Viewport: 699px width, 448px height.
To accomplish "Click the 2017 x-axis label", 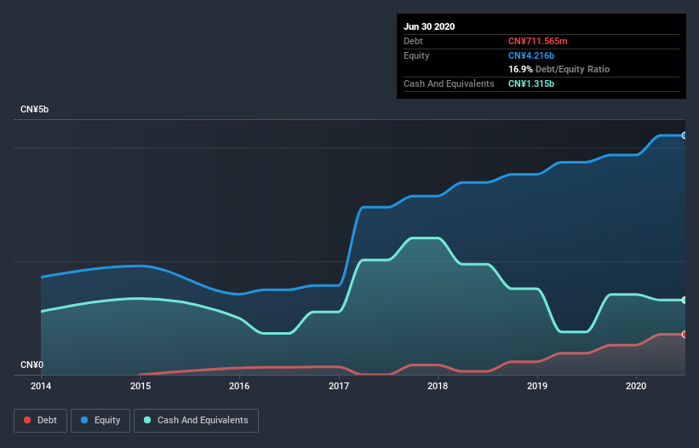I will 339,386.
